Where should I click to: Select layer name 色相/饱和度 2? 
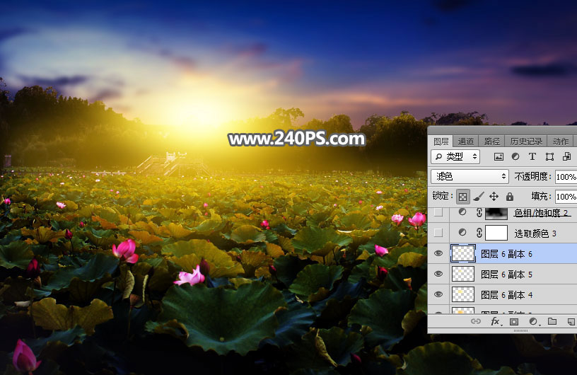pos(542,212)
